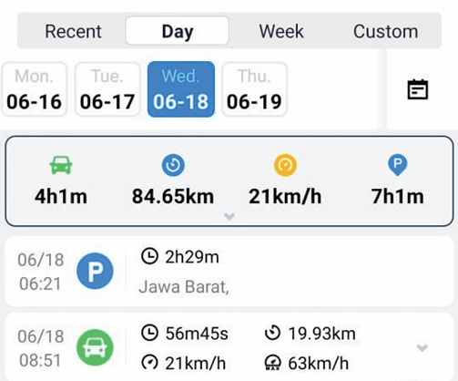This screenshot has height=381, width=458.
Task: Click the max speed icon beside 63km/h
Action: coord(272,363)
